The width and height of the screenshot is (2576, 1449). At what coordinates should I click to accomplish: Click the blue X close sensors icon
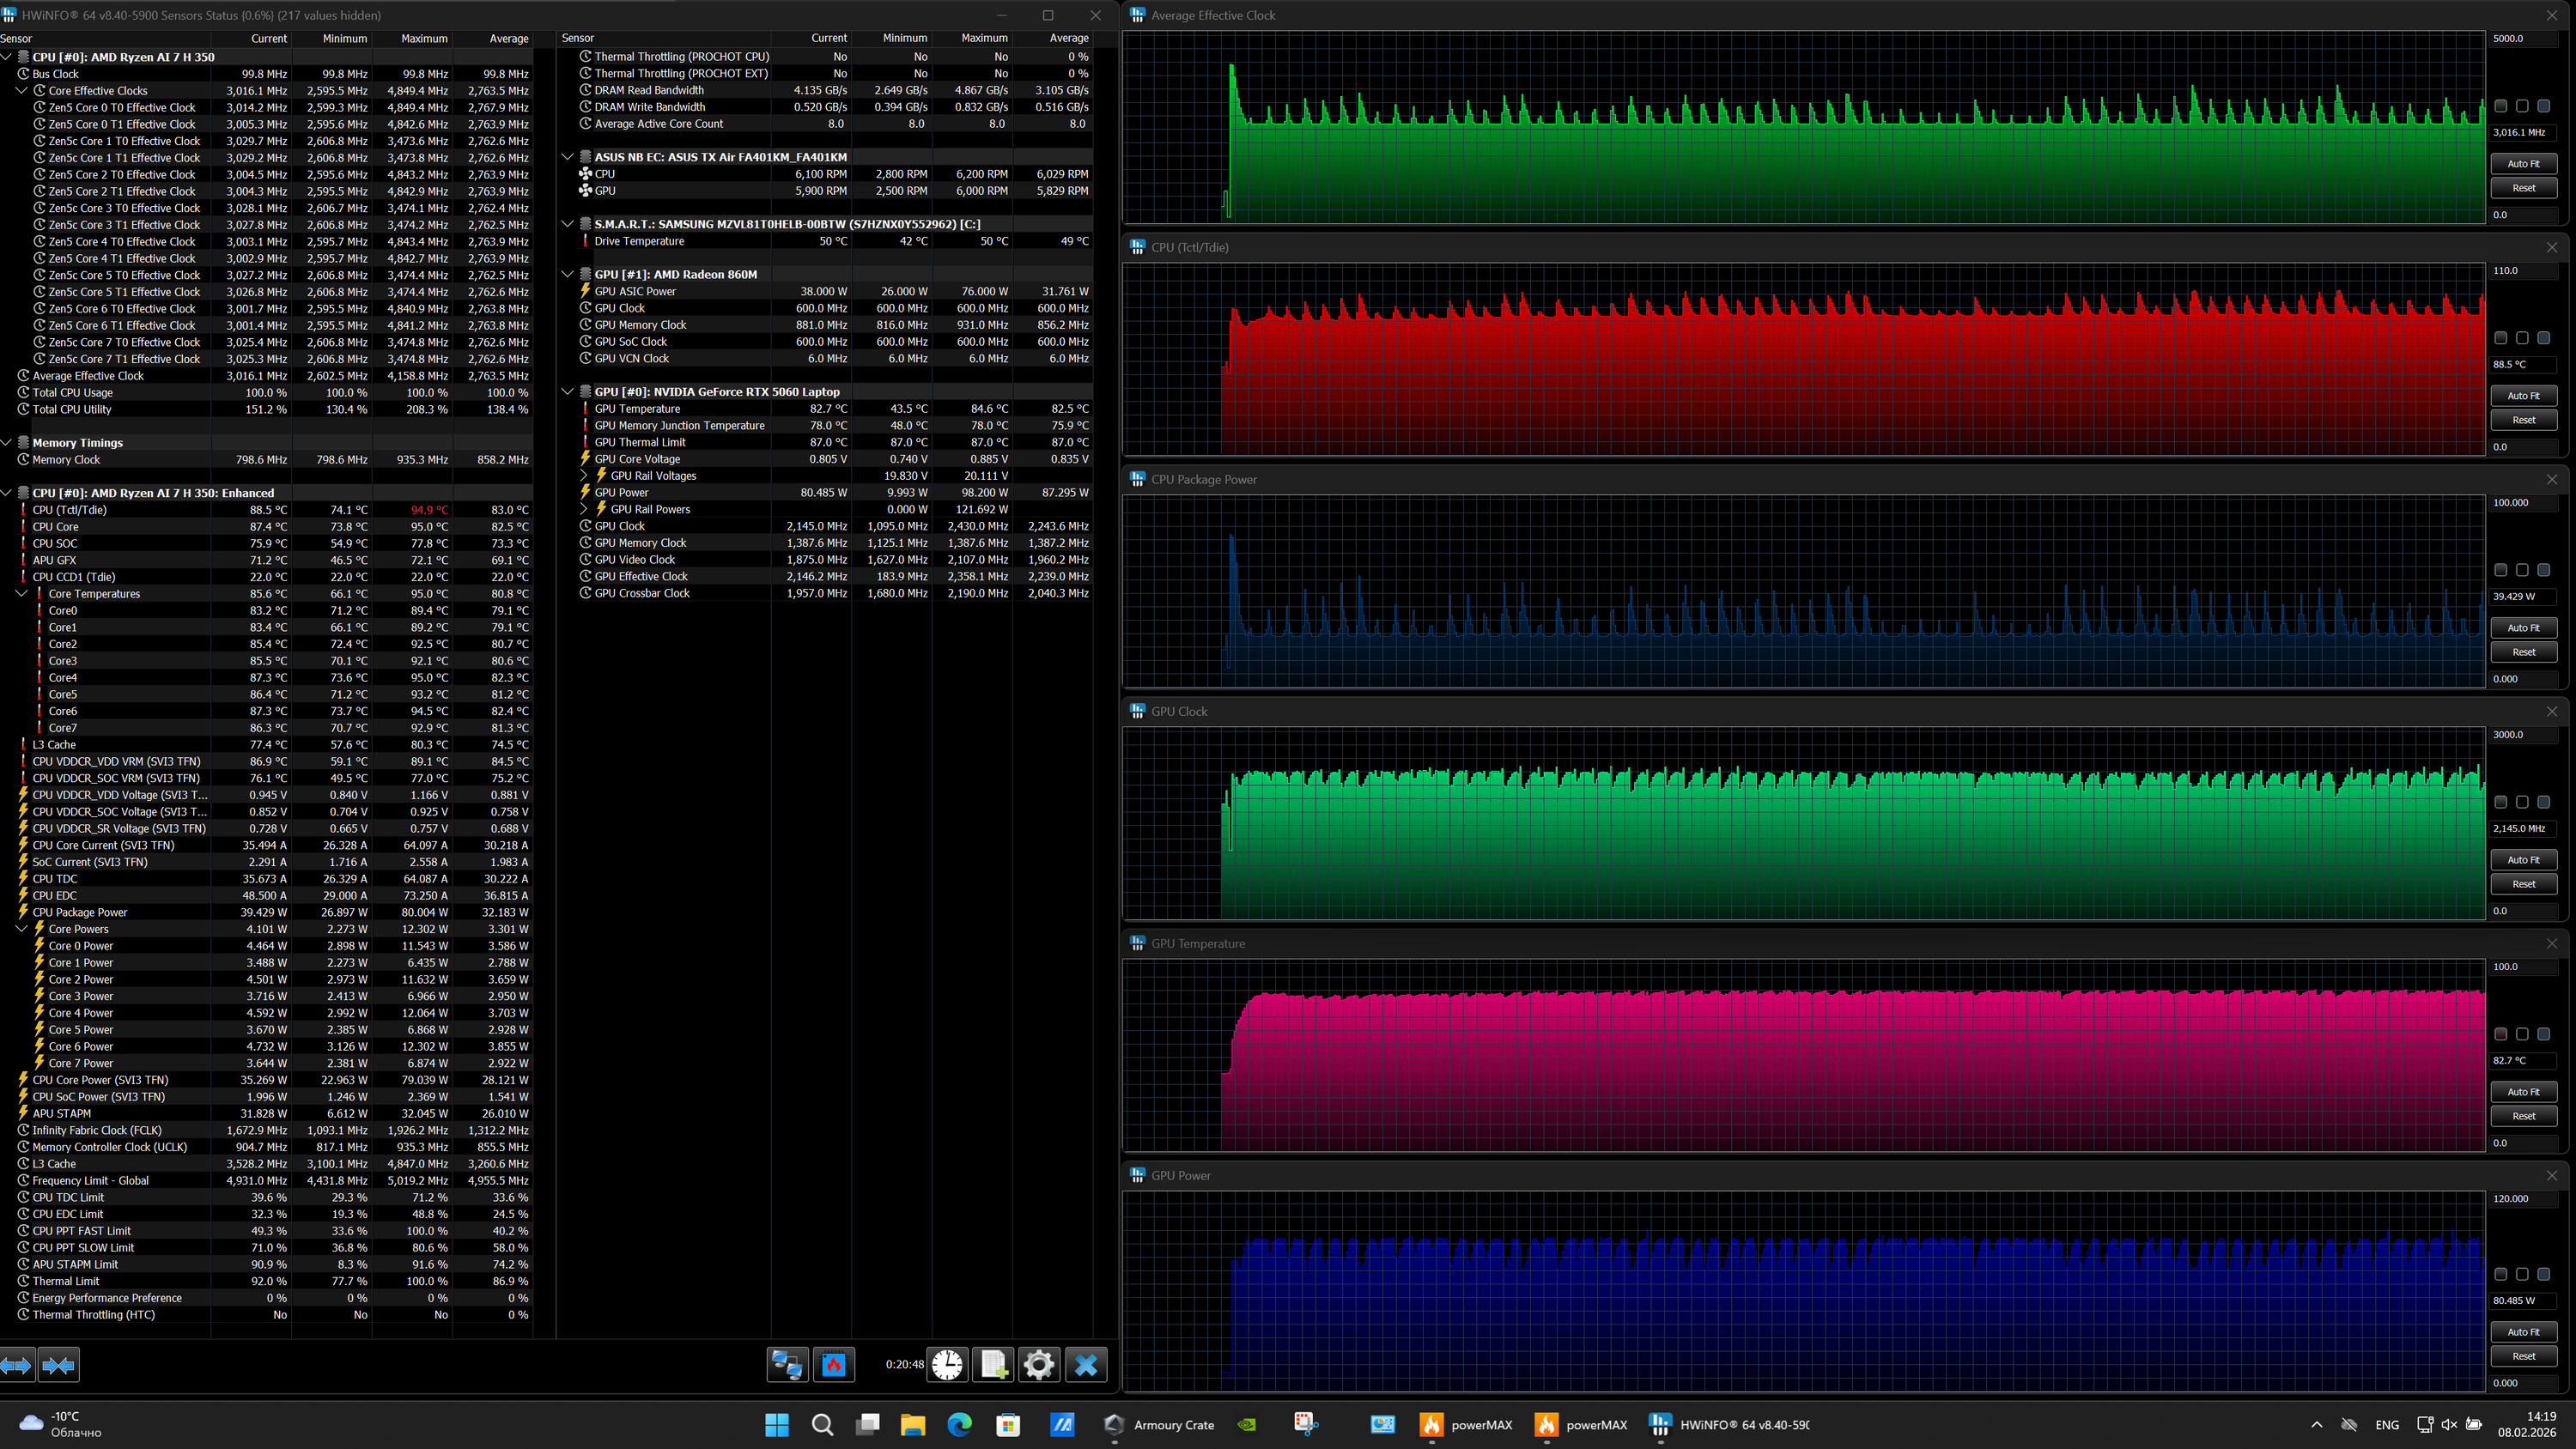coord(1086,1364)
